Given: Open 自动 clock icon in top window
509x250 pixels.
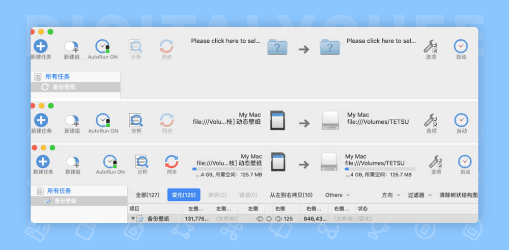Looking at the screenshot, I should (x=461, y=46).
